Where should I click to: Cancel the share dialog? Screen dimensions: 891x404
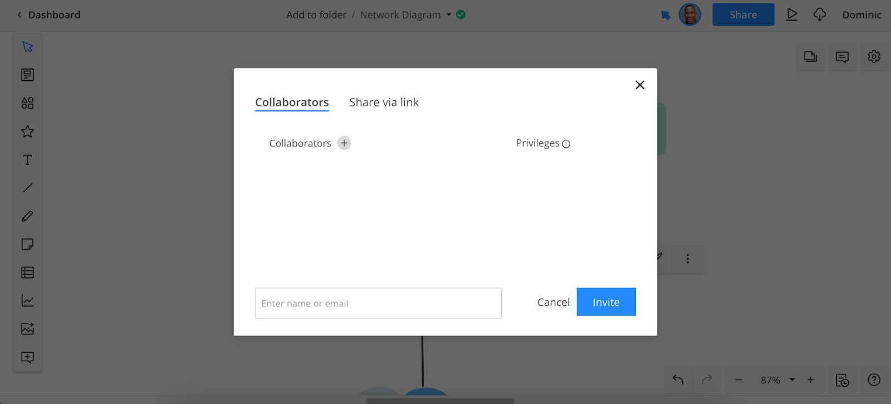(x=553, y=302)
